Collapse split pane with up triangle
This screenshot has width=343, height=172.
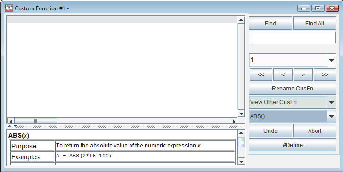10,126
